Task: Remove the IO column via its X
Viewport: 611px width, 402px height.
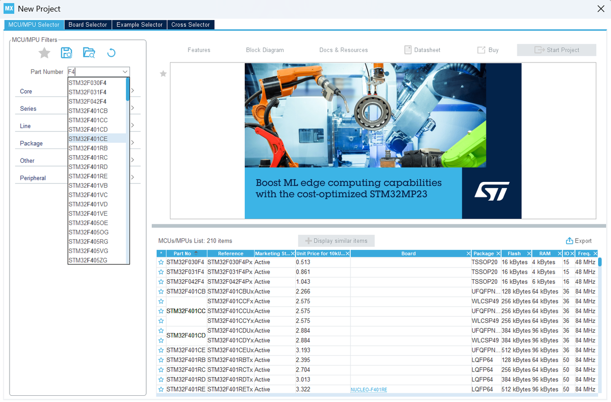Action: pos(572,254)
